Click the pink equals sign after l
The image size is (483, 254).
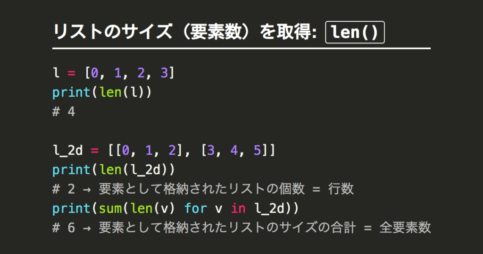click(x=72, y=74)
